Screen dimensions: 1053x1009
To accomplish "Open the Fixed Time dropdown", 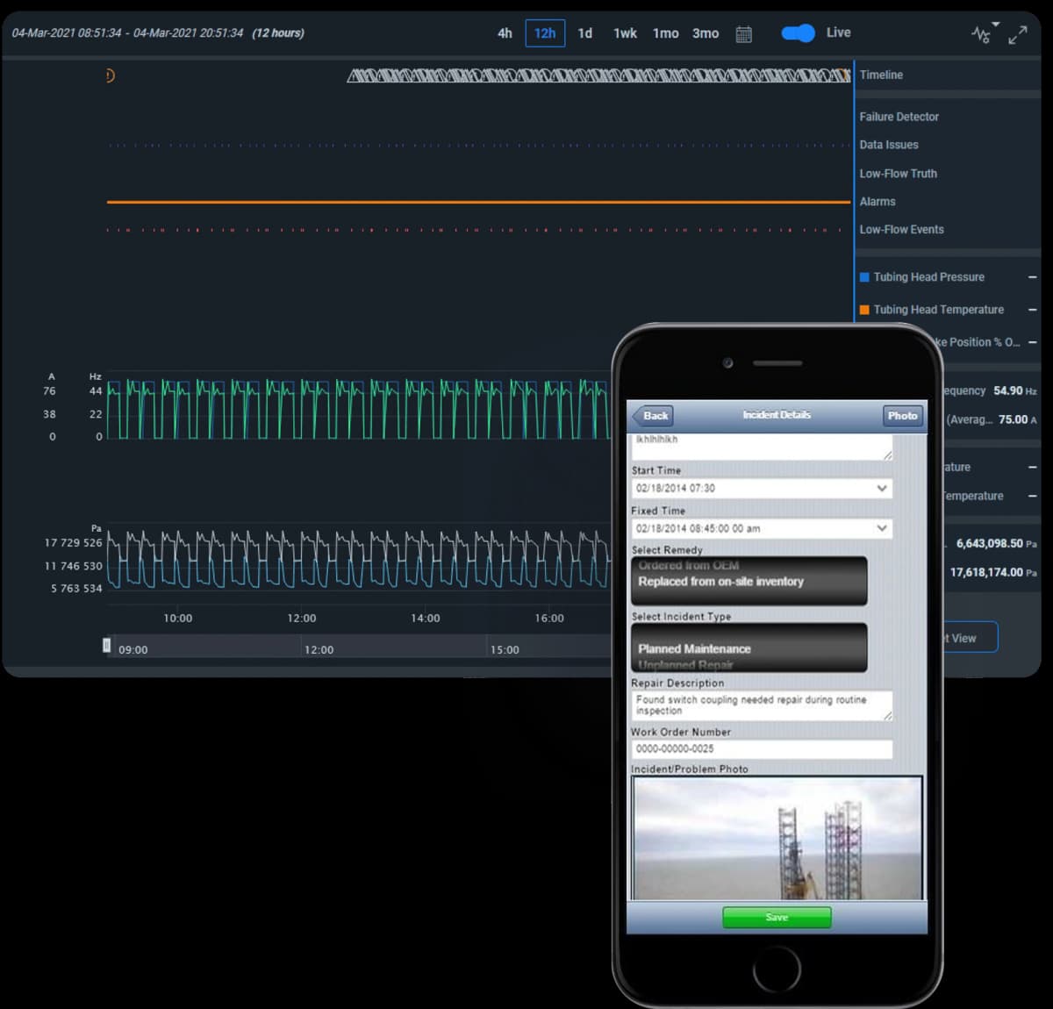I will pyautogui.click(x=882, y=528).
